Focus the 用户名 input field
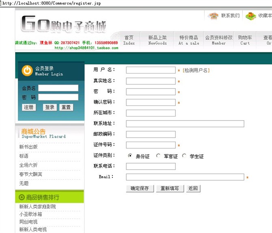Screen dimensions: 272x233 [x=151, y=70]
